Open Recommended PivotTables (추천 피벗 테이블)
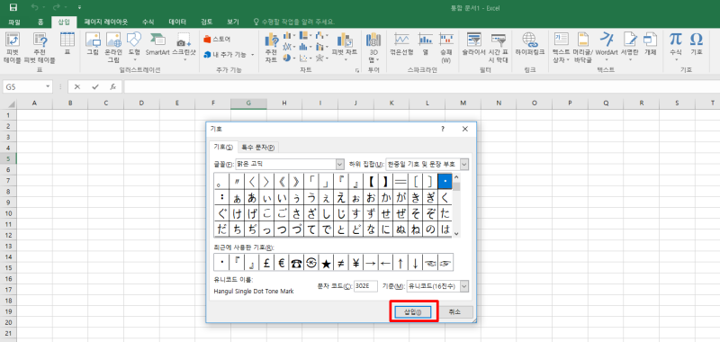This screenshot has width=720, height=342. pyautogui.click(x=40, y=48)
